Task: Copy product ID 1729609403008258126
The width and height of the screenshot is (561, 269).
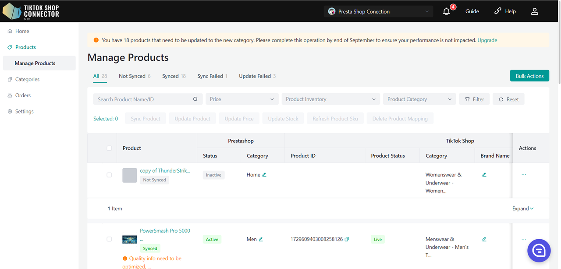Action: [347, 239]
